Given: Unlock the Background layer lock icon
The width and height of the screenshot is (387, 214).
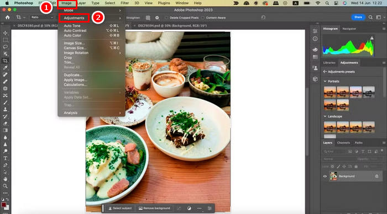Looking at the screenshot, I should (376, 176).
